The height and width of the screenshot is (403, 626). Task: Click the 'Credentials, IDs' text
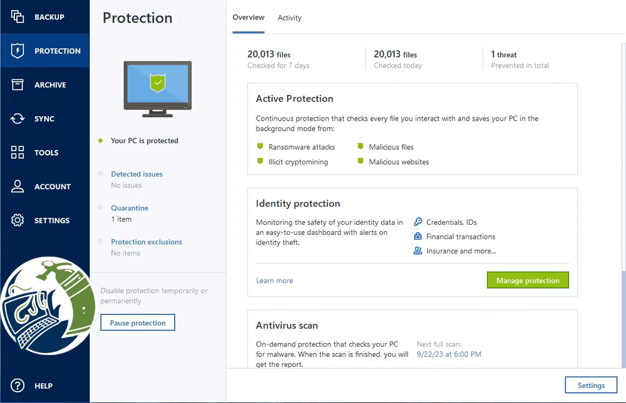(451, 222)
